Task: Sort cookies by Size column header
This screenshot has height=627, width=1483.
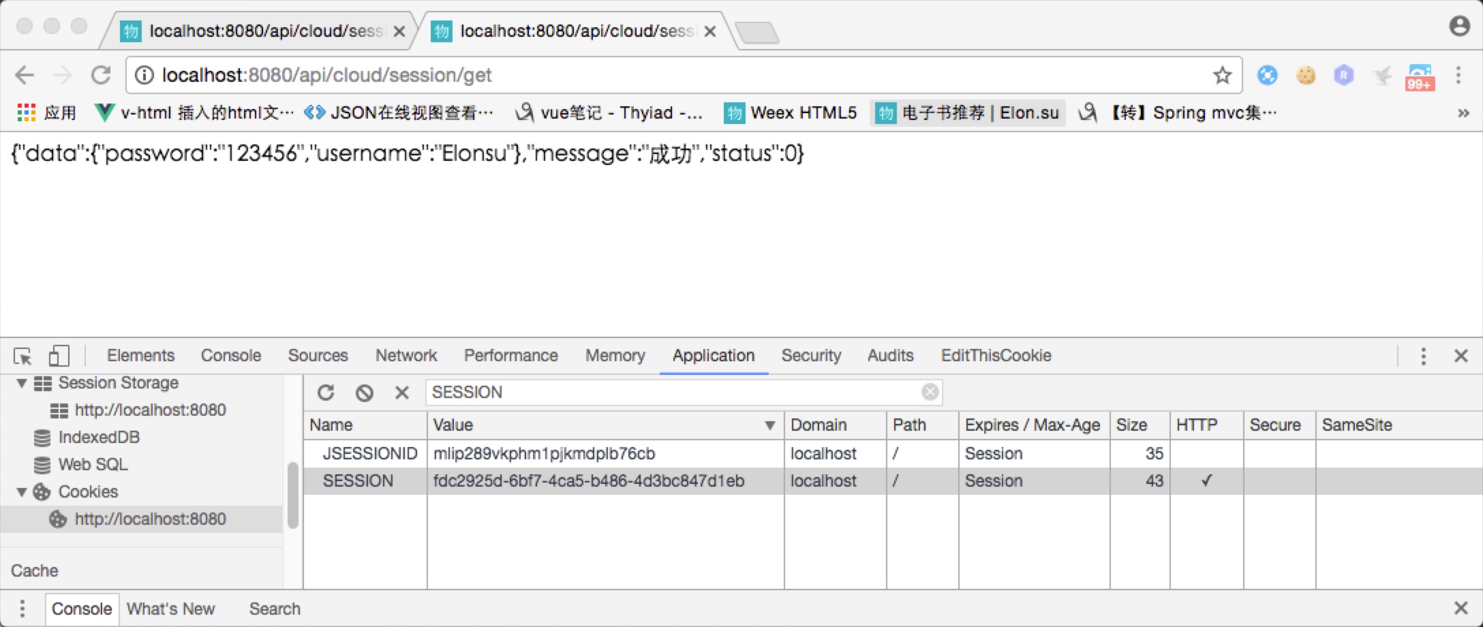Action: 1140,425
